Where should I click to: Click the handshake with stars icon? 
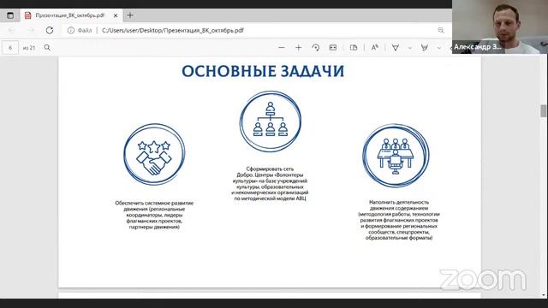[x=154, y=154]
